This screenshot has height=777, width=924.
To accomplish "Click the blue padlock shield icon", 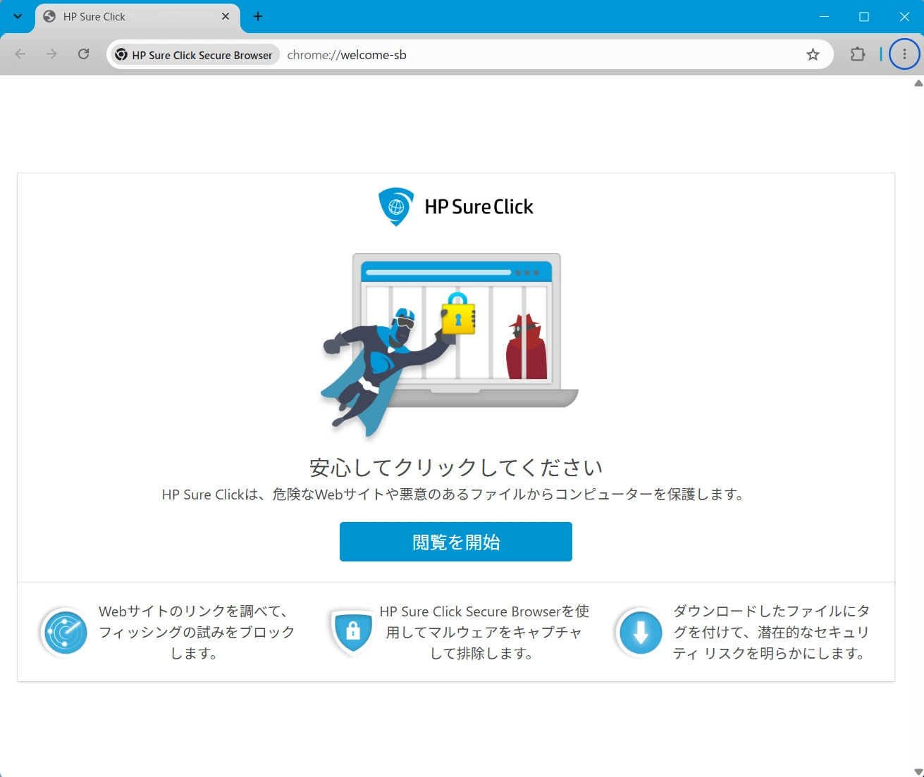I will point(352,632).
